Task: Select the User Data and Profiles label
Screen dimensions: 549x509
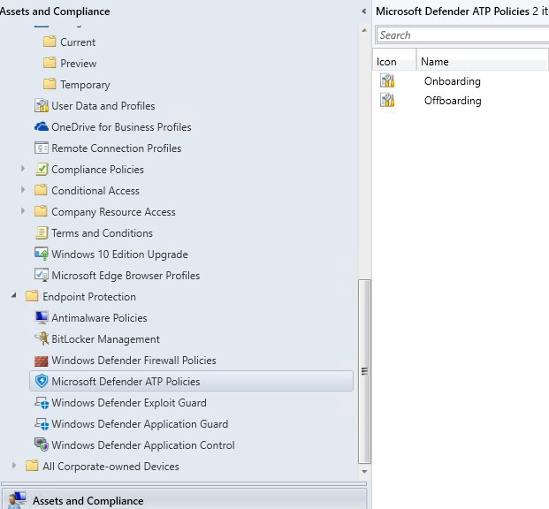Action: [x=103, y=106]
